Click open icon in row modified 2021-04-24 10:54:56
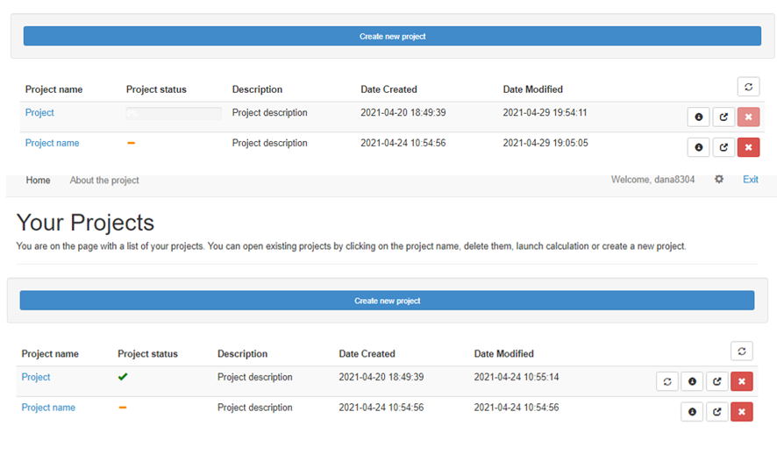 point(717,412)
